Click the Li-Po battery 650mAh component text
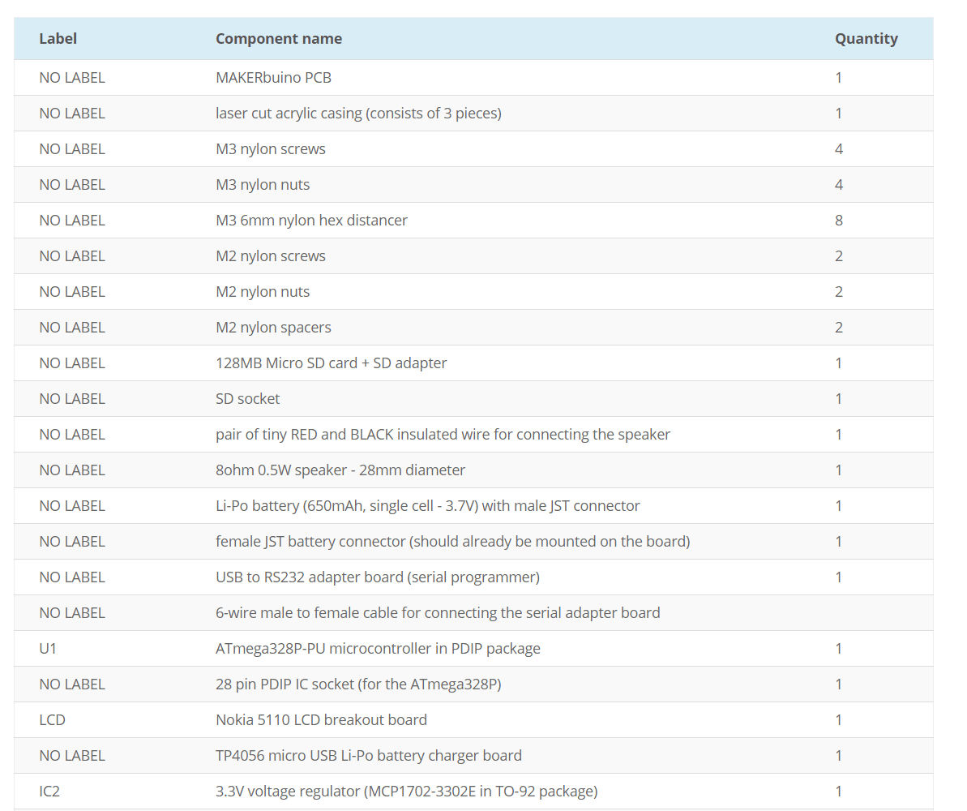 pyautogui.click(x=427, y=506)
